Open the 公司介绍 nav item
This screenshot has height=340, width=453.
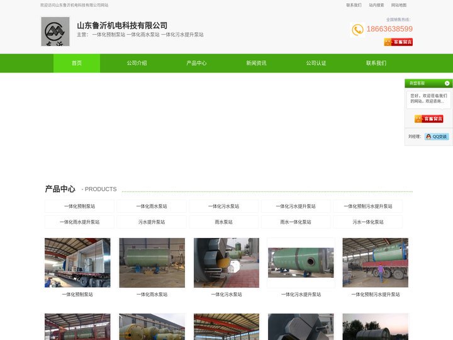[x=137, y=63]
